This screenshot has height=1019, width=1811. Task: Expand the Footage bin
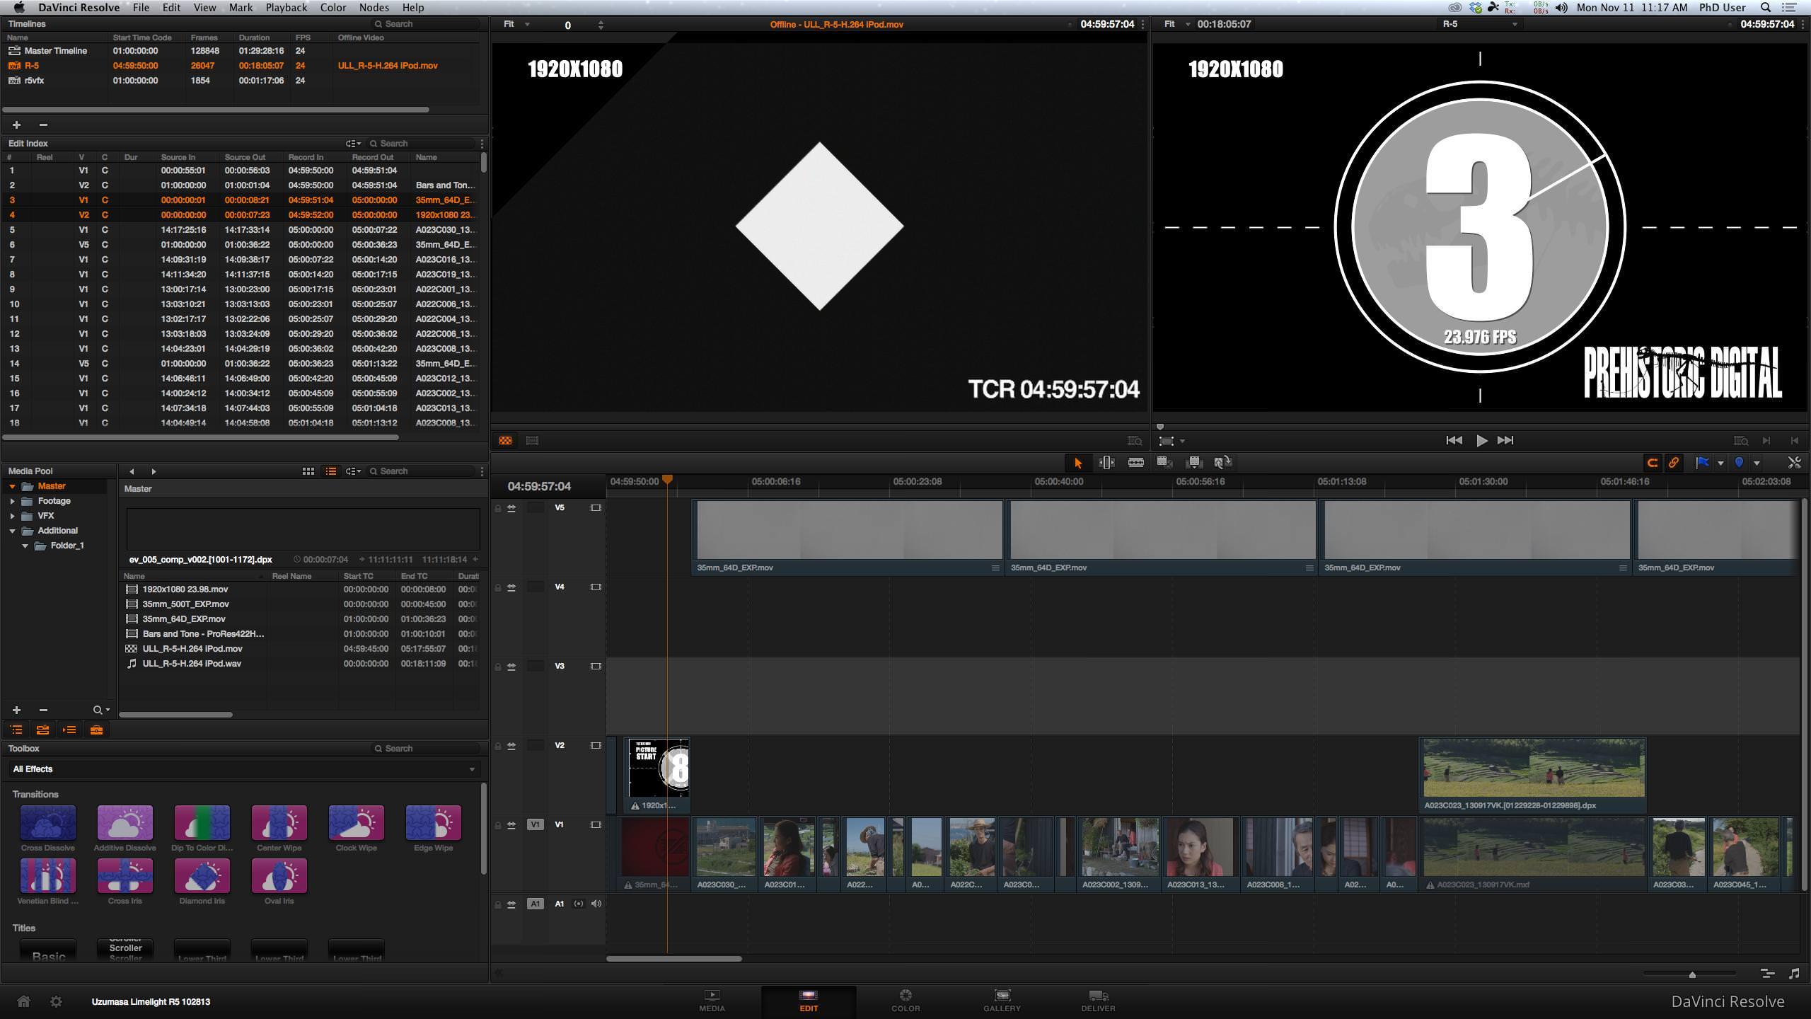(x=12, y=501)
